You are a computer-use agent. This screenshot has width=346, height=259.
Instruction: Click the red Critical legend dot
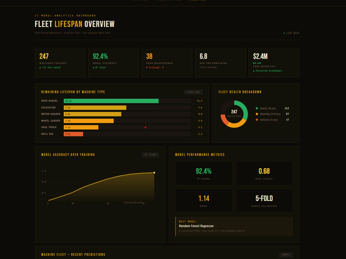(257, 120)
